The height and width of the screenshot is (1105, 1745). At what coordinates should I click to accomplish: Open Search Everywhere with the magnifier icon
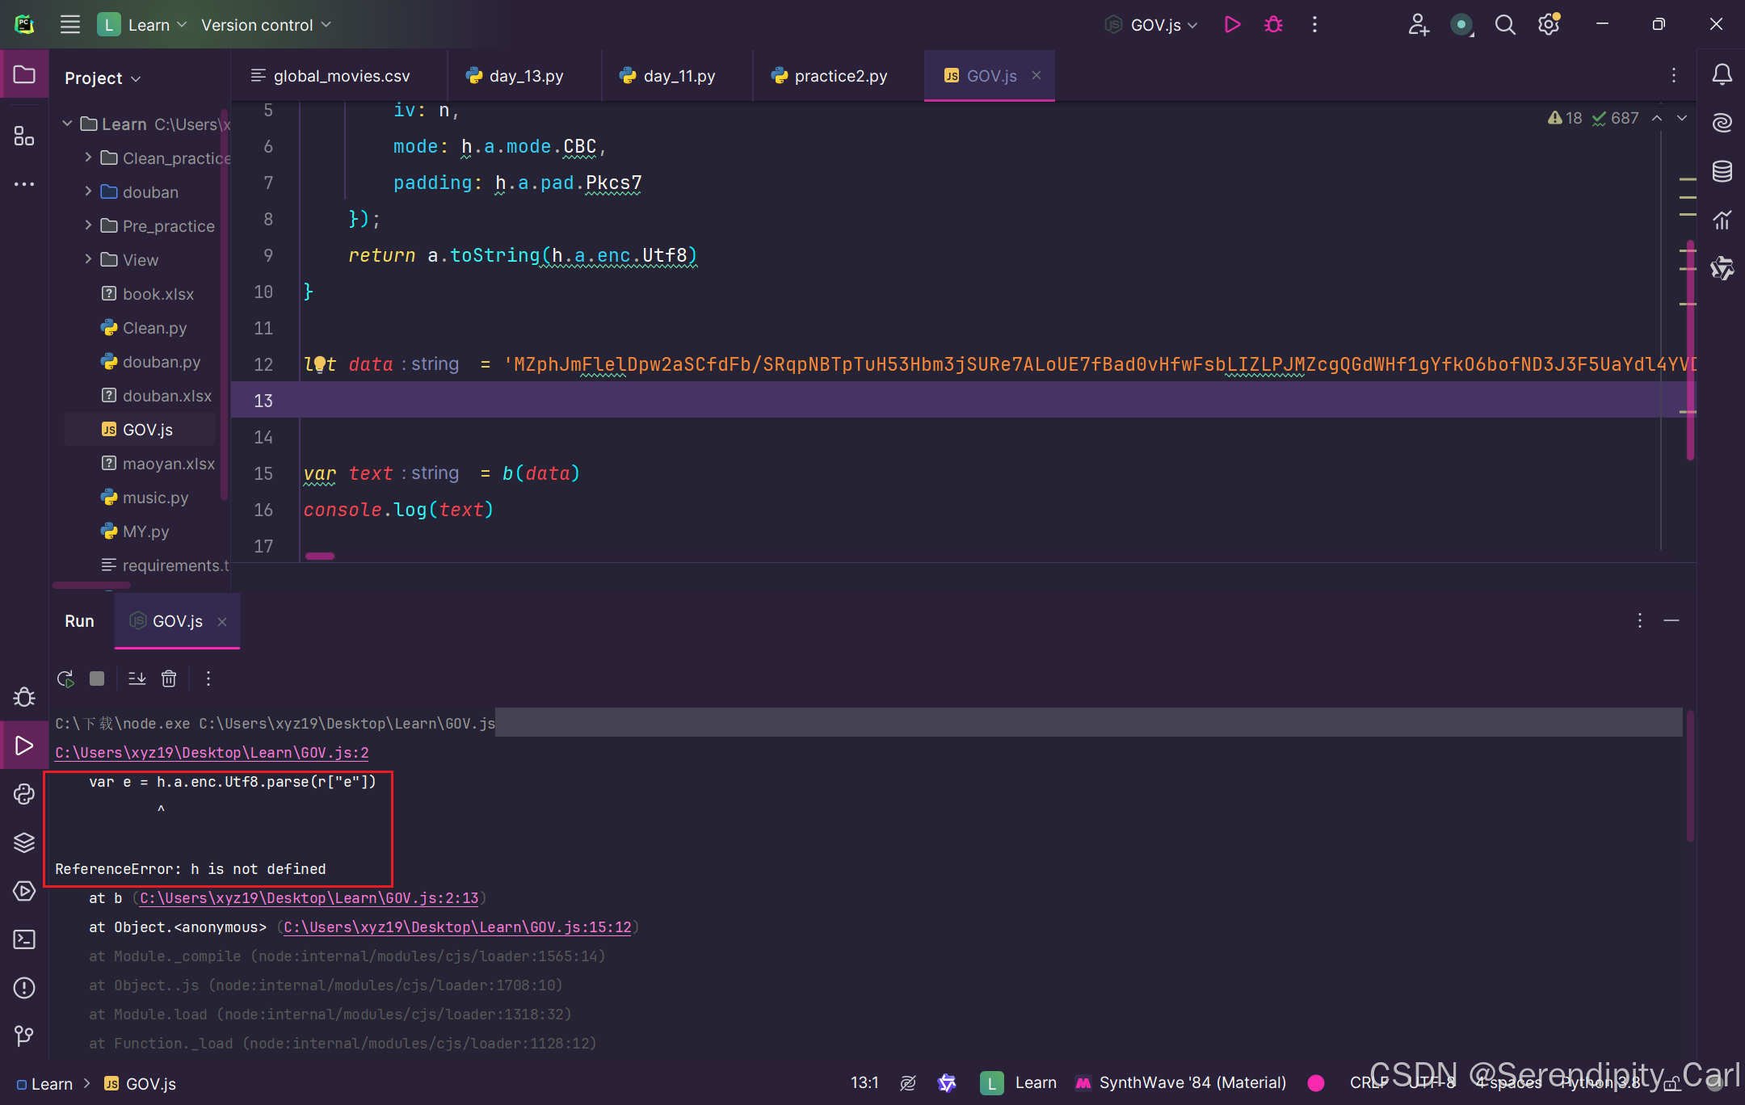pos(1505,24)
